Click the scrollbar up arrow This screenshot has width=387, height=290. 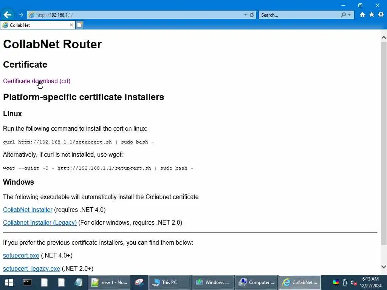(384, 37)
